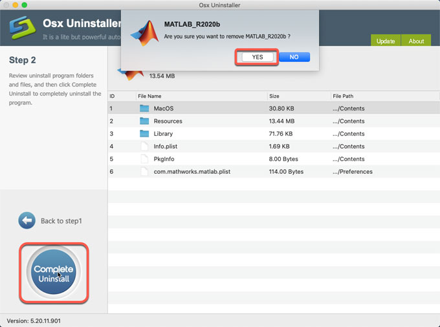Click the Step 2 heading
This screenshot has height=327, width=440.
[23, 60]
